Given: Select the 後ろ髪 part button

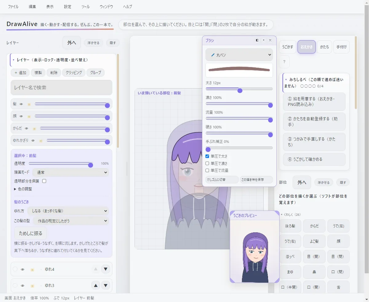Looking at the screenshot, I should pyautogui.click(x=290, y=226).
